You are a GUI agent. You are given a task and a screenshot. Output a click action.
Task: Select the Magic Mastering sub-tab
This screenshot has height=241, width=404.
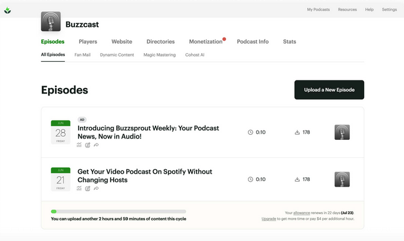[x=159, y=55]
